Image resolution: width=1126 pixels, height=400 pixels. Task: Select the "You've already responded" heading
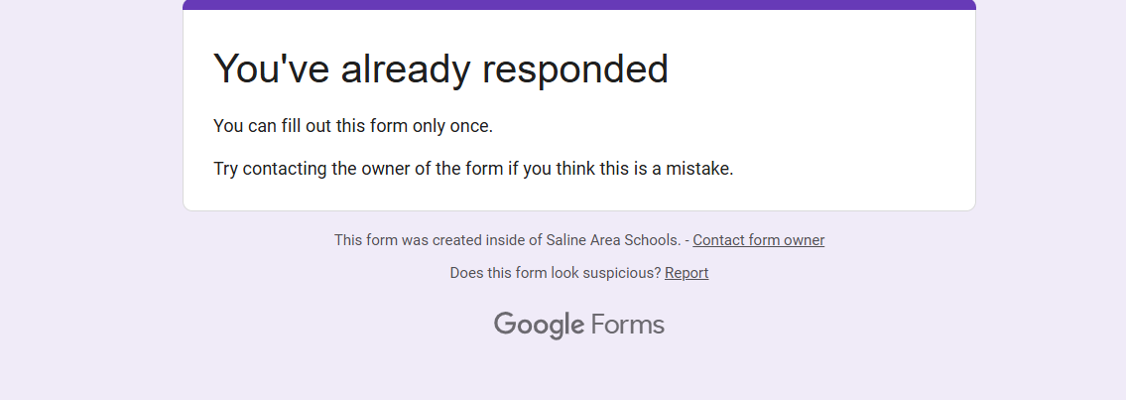click(440, 68)
